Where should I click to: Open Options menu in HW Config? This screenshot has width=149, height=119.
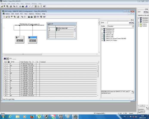point(31,14)
